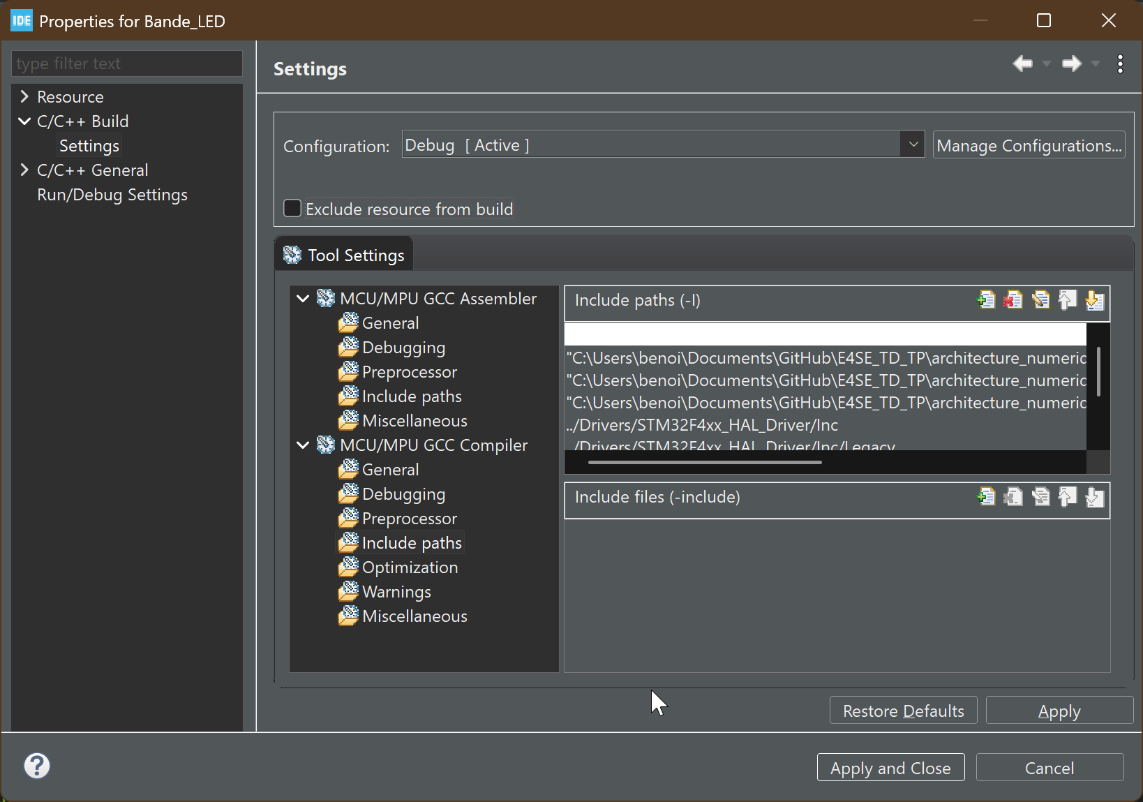1143x802 pixels.
Task: Move selected include path up
Action: coord(1068,300)
